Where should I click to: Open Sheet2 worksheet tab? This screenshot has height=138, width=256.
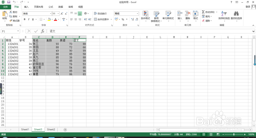tap(51, 130)
